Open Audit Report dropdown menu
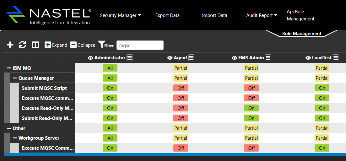This screenshot has height=161, width=346. pos(262,15)
